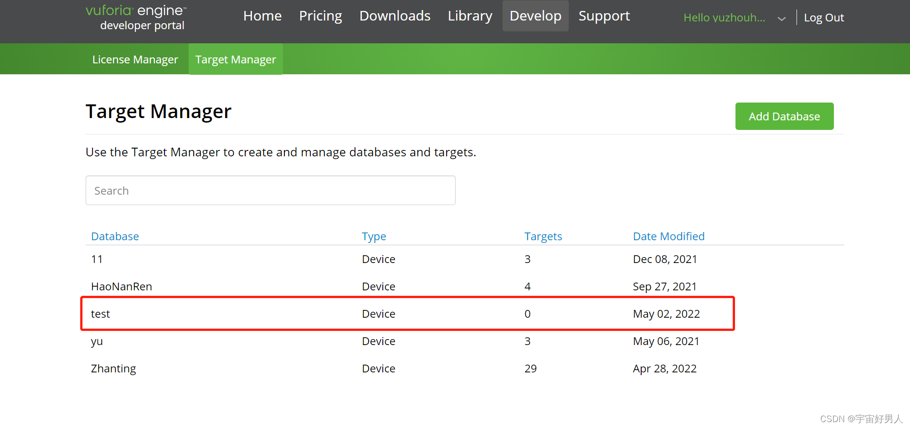910x428 pixels.
Task: Click the Hello yuzhouh... account link
Action: (724, 18)
